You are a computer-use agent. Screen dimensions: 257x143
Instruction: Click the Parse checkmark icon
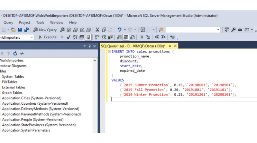(69, 37)
